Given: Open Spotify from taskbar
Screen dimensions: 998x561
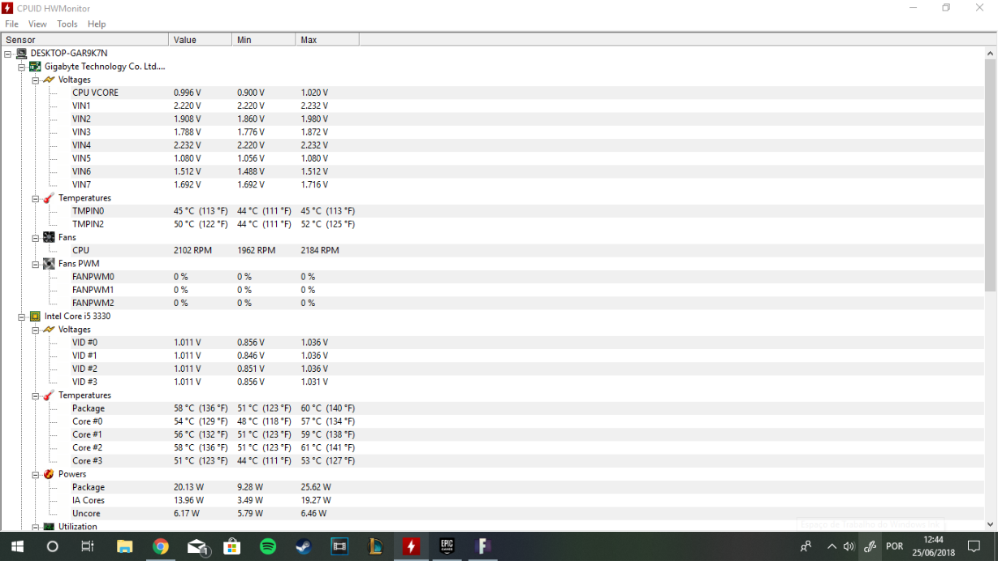Looking at the screenshot, I should [268, 546].
